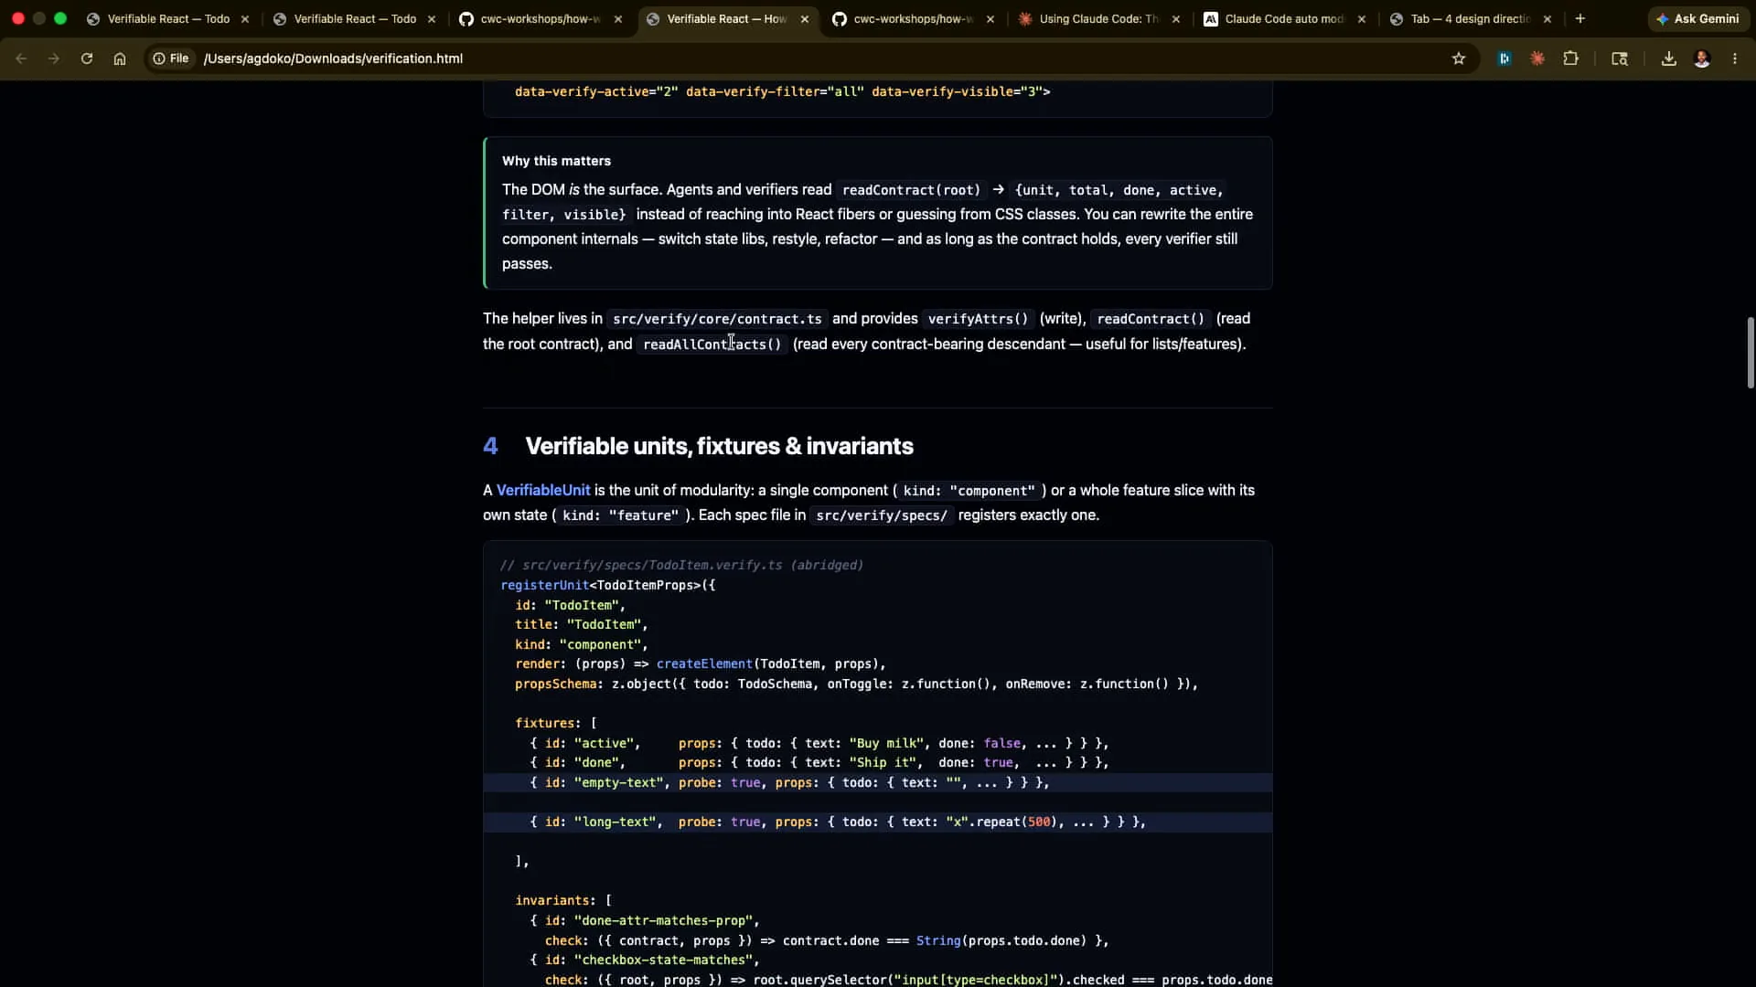This screenshot has height=987, width=1756.
Task: Open the Downloads icon in toolbar
Action: (1669, 58)
